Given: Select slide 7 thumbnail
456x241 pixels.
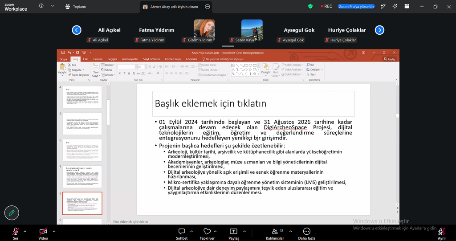Looking at the screenshot, I should pos(82,176).
